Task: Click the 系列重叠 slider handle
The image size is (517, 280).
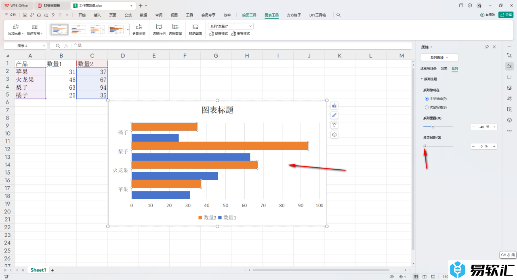Action: click(433, 127)
